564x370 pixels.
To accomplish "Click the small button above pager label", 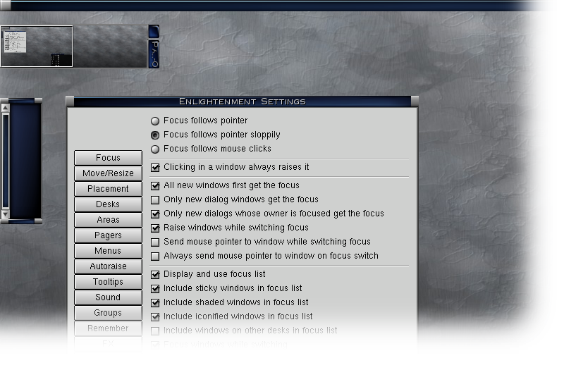I will tap(154, 32).
